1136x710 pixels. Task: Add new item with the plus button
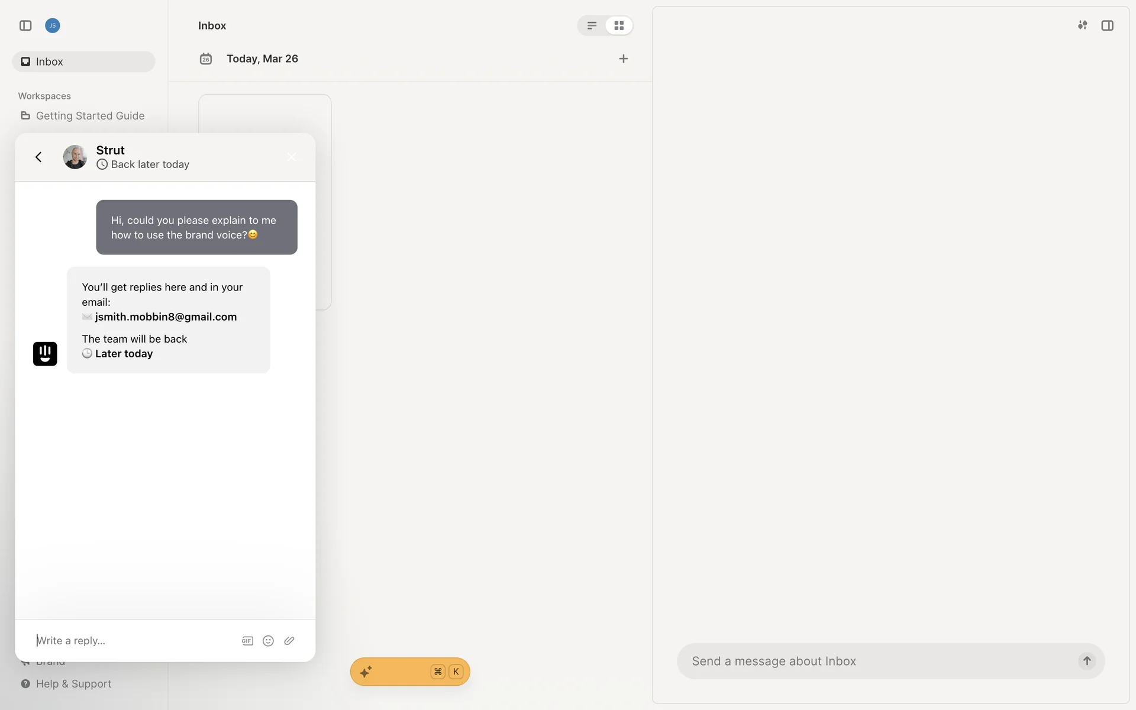[x=623, y=59]
